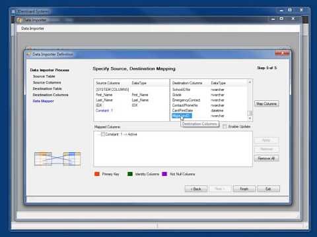Click the Data Importer Definition title icon

coord(28,54)
